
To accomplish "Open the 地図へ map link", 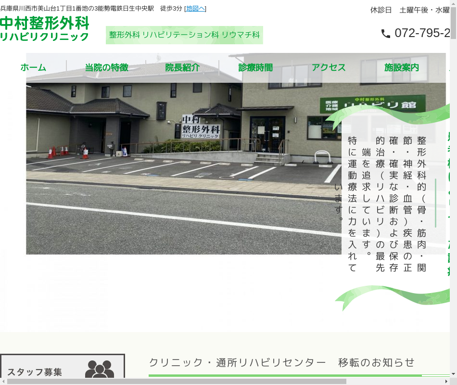I will pyautogui.click(x=195, y=9).
